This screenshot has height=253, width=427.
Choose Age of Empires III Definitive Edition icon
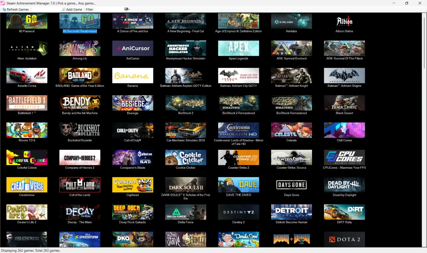coord(239,21)
